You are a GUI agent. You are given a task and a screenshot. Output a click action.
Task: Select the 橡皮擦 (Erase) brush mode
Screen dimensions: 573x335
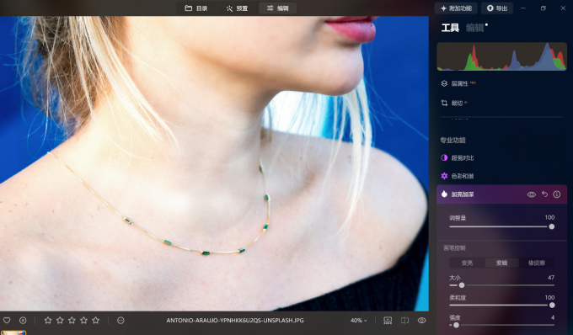[537, 263]
